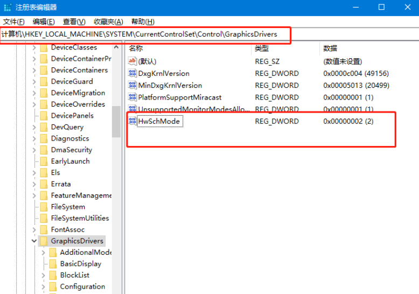Click the DmaSecurity folder icon
This screenshot has height=294, width=419.
click(x=44, y=150)
